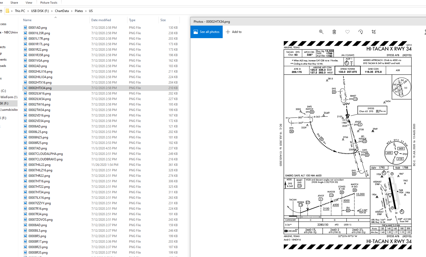This screenshot has width=426, height=257.
Task: Select file 00002ILW16.png
Action: pos(40,94)
